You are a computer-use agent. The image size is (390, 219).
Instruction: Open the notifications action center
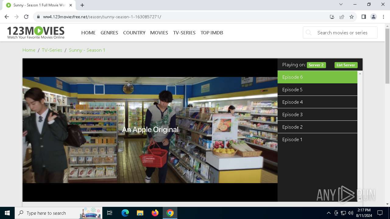380,213
